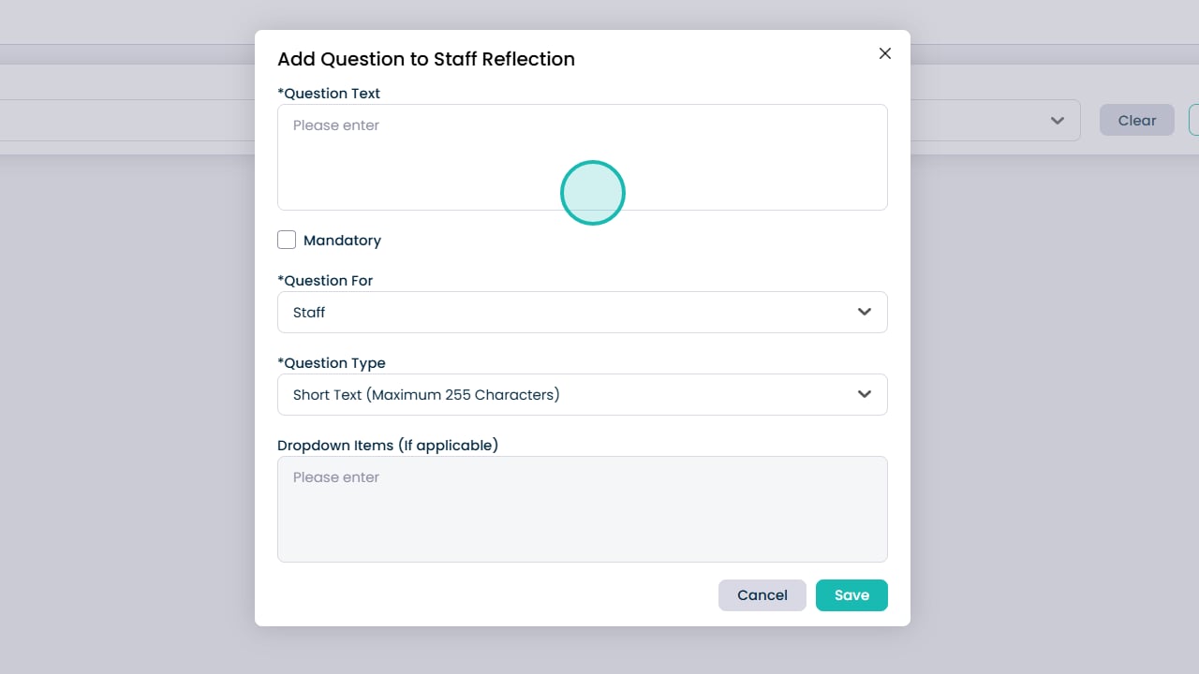Click the *Question Type field label
This screenshot has height=674, width=1199.
click(x=332, y=363)
